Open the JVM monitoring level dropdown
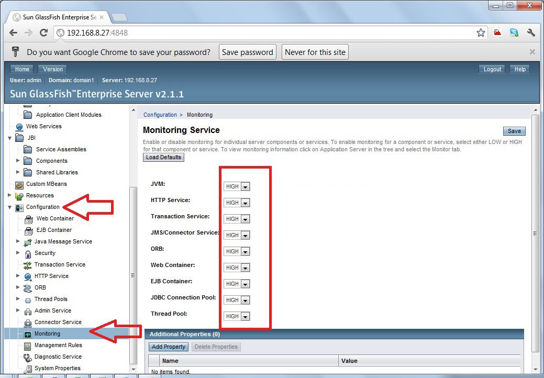This screenshot has height=378, width=544. 237,186
